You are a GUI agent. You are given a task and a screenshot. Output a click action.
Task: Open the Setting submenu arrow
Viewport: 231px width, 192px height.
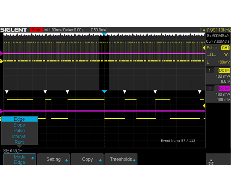tap(67, 160)
